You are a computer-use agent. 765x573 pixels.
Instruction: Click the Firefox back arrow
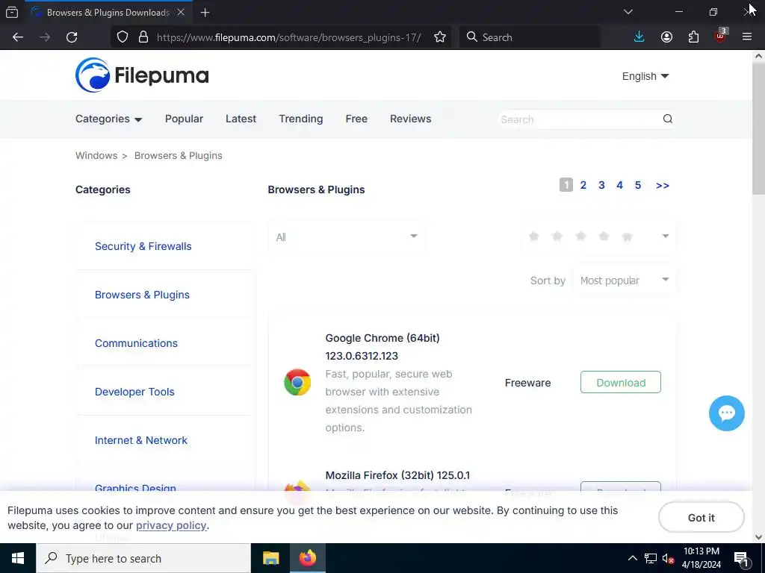pyautogui.click(x=18, y=37)
